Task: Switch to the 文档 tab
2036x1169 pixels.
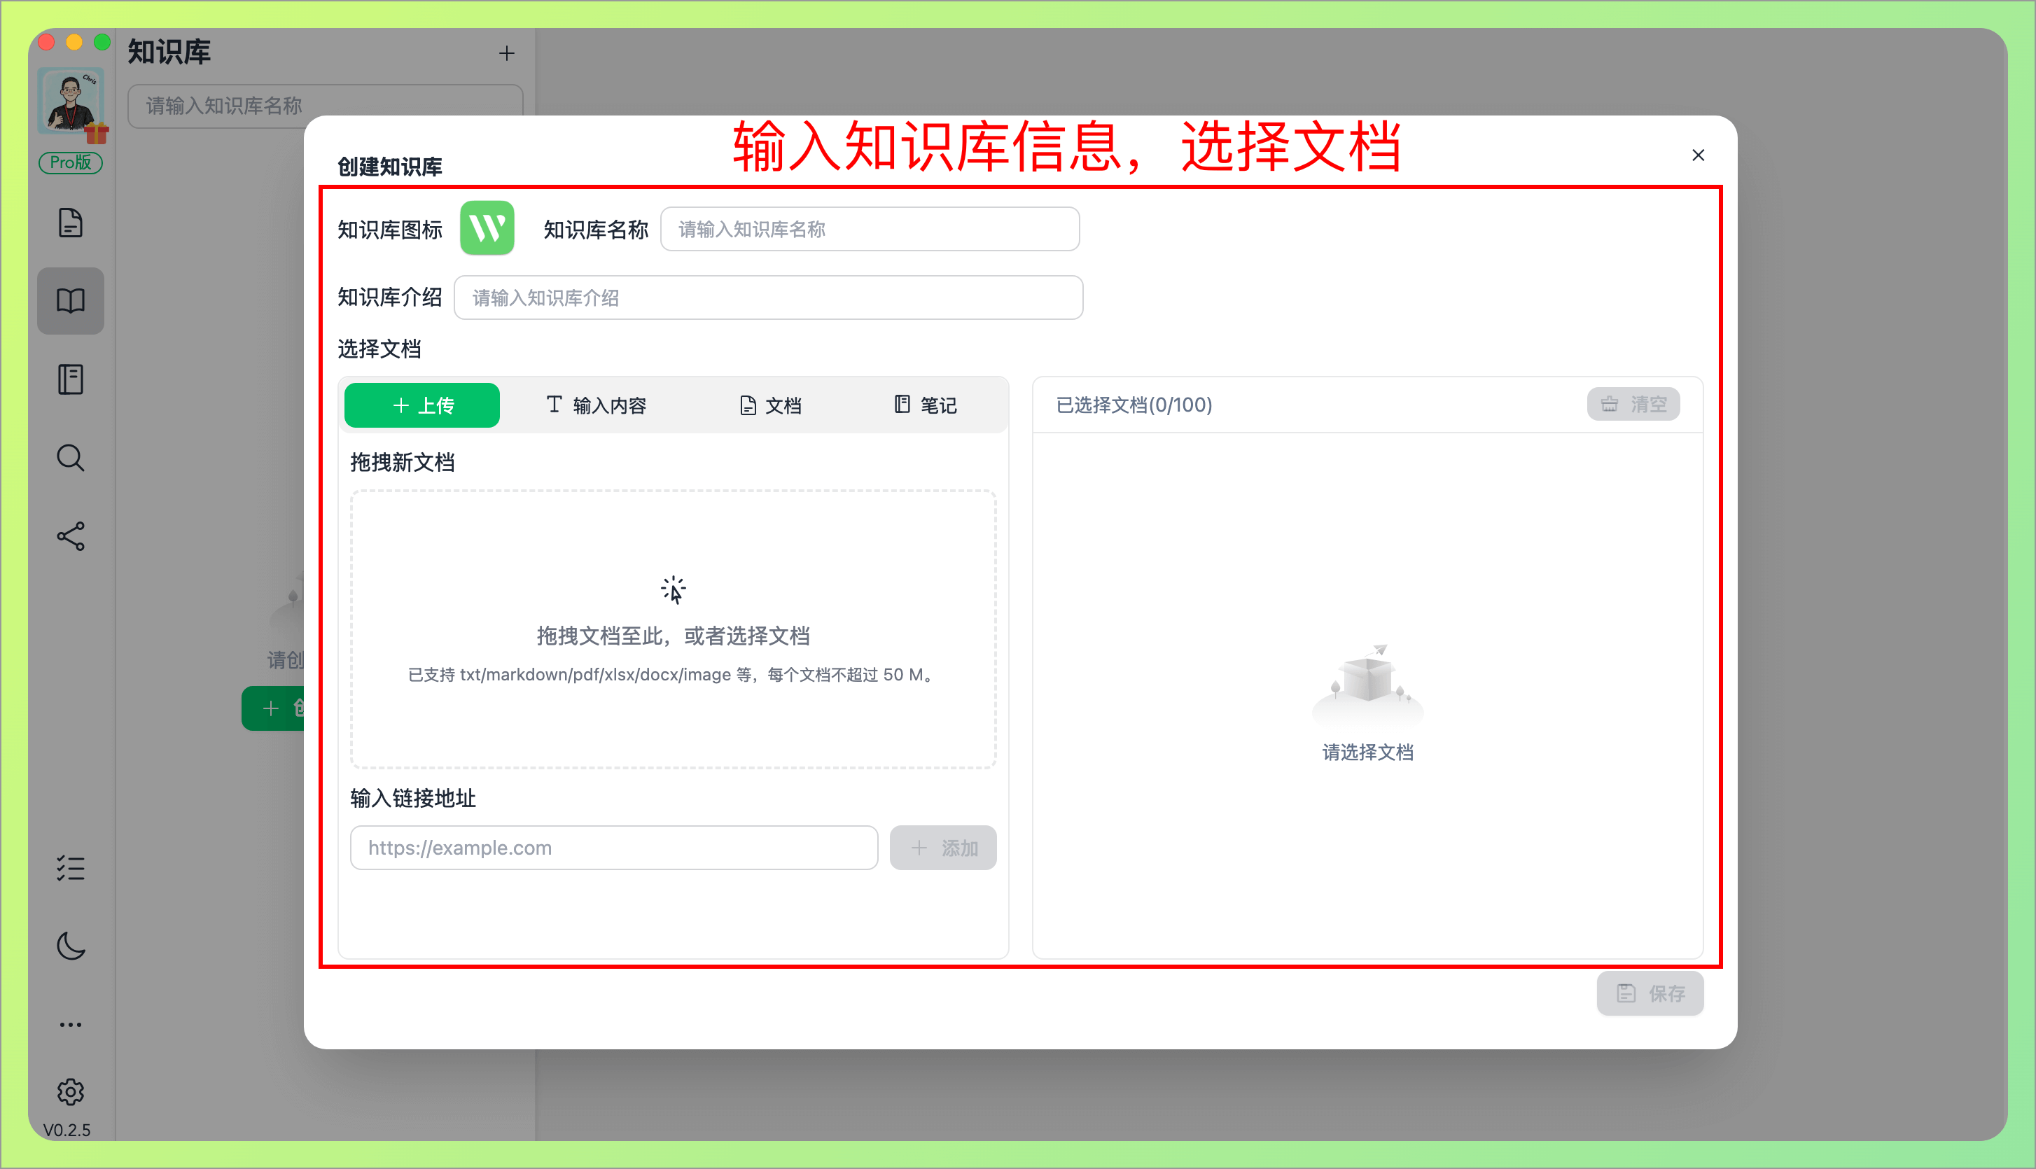Action: [770, 405]
